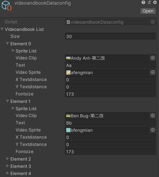This screenshot has width=159, height=177.
Task: Click the Text field containing Aa
Action: (110, 65)
